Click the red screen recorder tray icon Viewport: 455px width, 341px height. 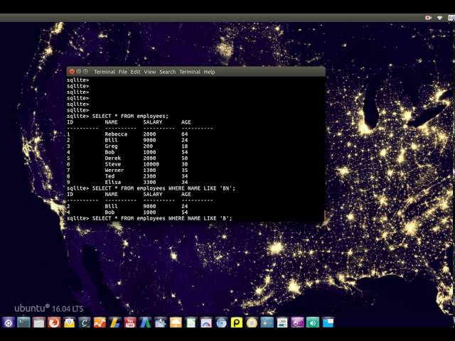click(428, 18)
